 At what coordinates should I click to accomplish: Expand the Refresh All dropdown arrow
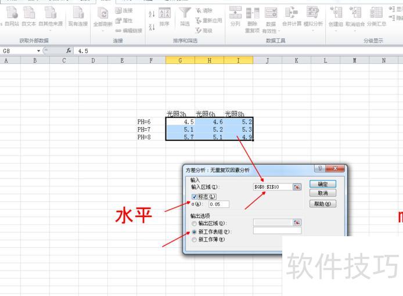[103, 31]
